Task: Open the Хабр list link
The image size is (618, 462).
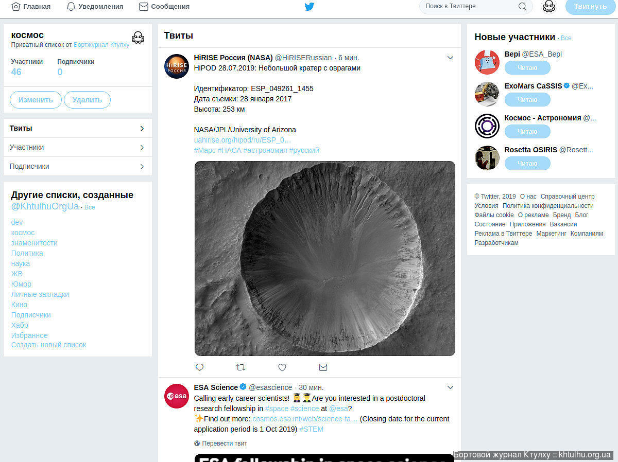Action: (20, 325)
